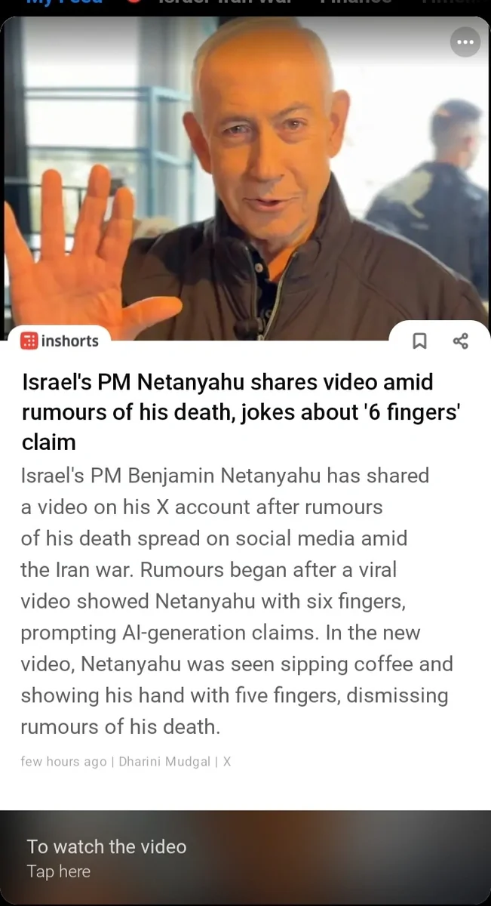Open the three-dot options menu on the photo
This screenshot has width=491, height=906.
(465, 42)
